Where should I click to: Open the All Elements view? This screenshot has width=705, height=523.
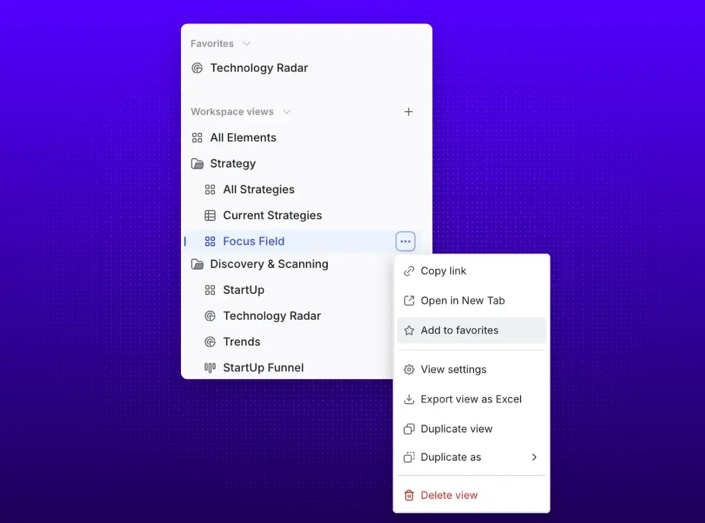tap(243, 138)
